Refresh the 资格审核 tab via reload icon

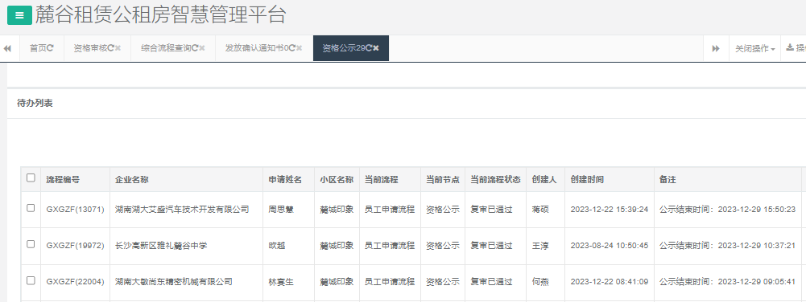[110, 48]
